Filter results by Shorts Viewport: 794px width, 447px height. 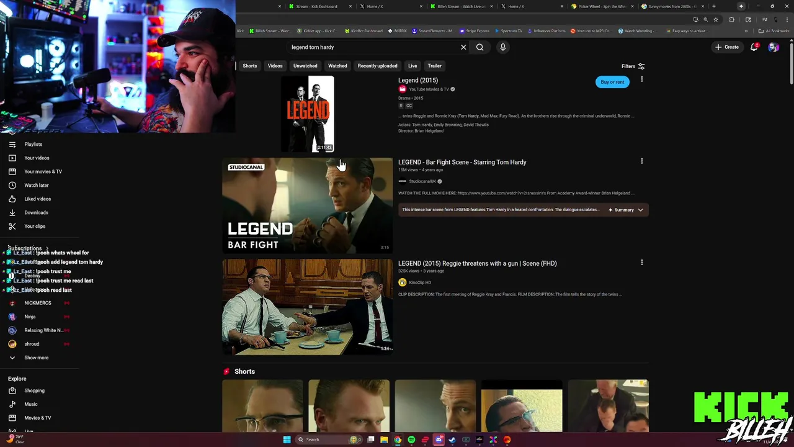coord(249,66)
